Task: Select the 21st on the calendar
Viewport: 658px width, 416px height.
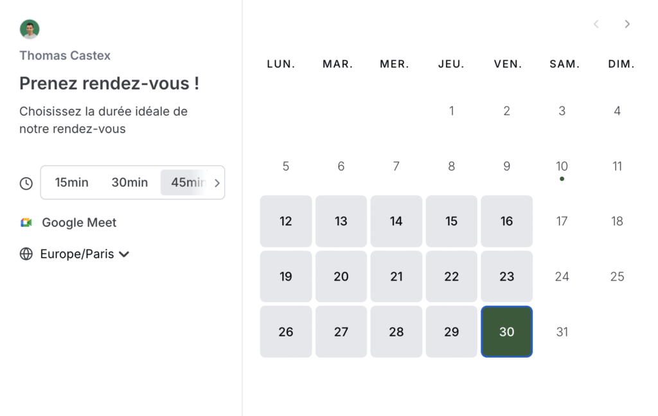Action: pyautogui.click(x=396, y=276)
